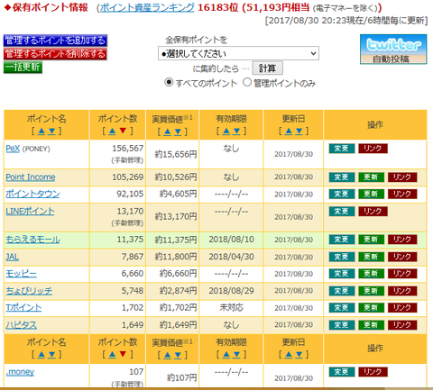Click 管理するポイントを削除する button
433x390 pixels.
coord(55,54)
